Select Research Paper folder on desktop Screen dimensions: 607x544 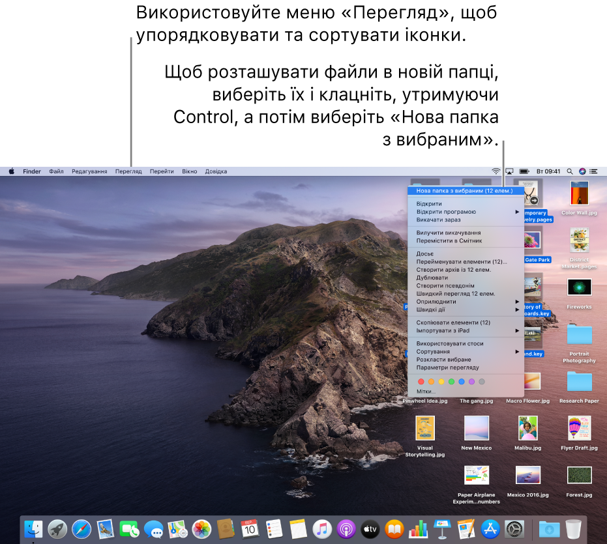coord(579,387)
